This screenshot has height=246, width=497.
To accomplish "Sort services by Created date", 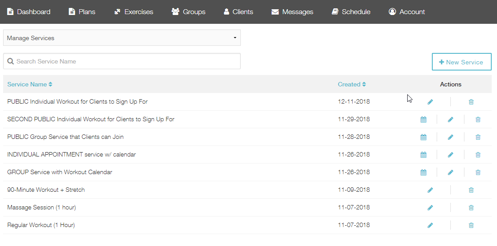I will 352,85.
